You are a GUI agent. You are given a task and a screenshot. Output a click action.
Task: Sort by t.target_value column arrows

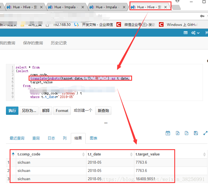click(x=204, y=154)
